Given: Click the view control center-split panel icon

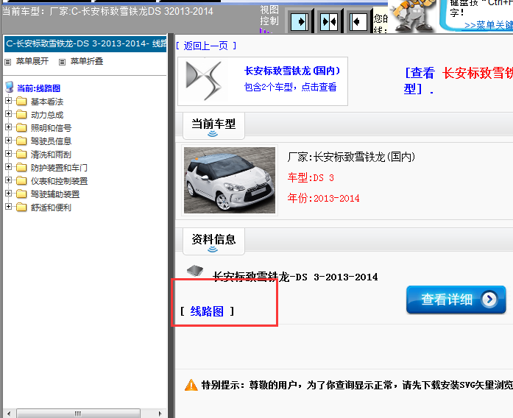Looking at the screenshot, I should (x=329, y=22).
